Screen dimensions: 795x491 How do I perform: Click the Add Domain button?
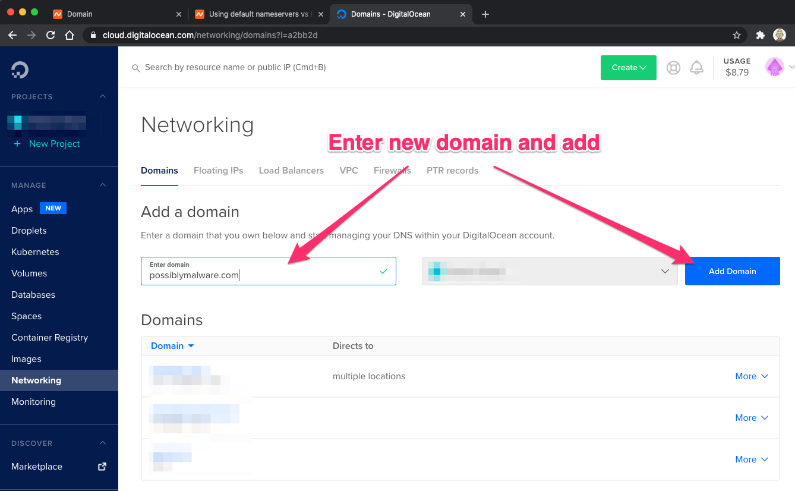[x=733, y=271]
